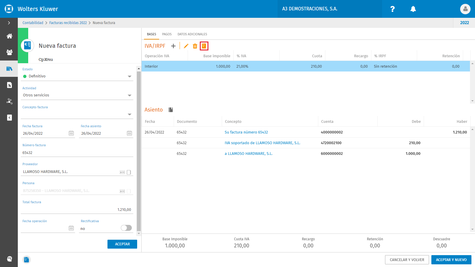Expand the sidebar with the chevron arrow
The height and width of the screenshot is (267, 475).
(x=9, y=23)
